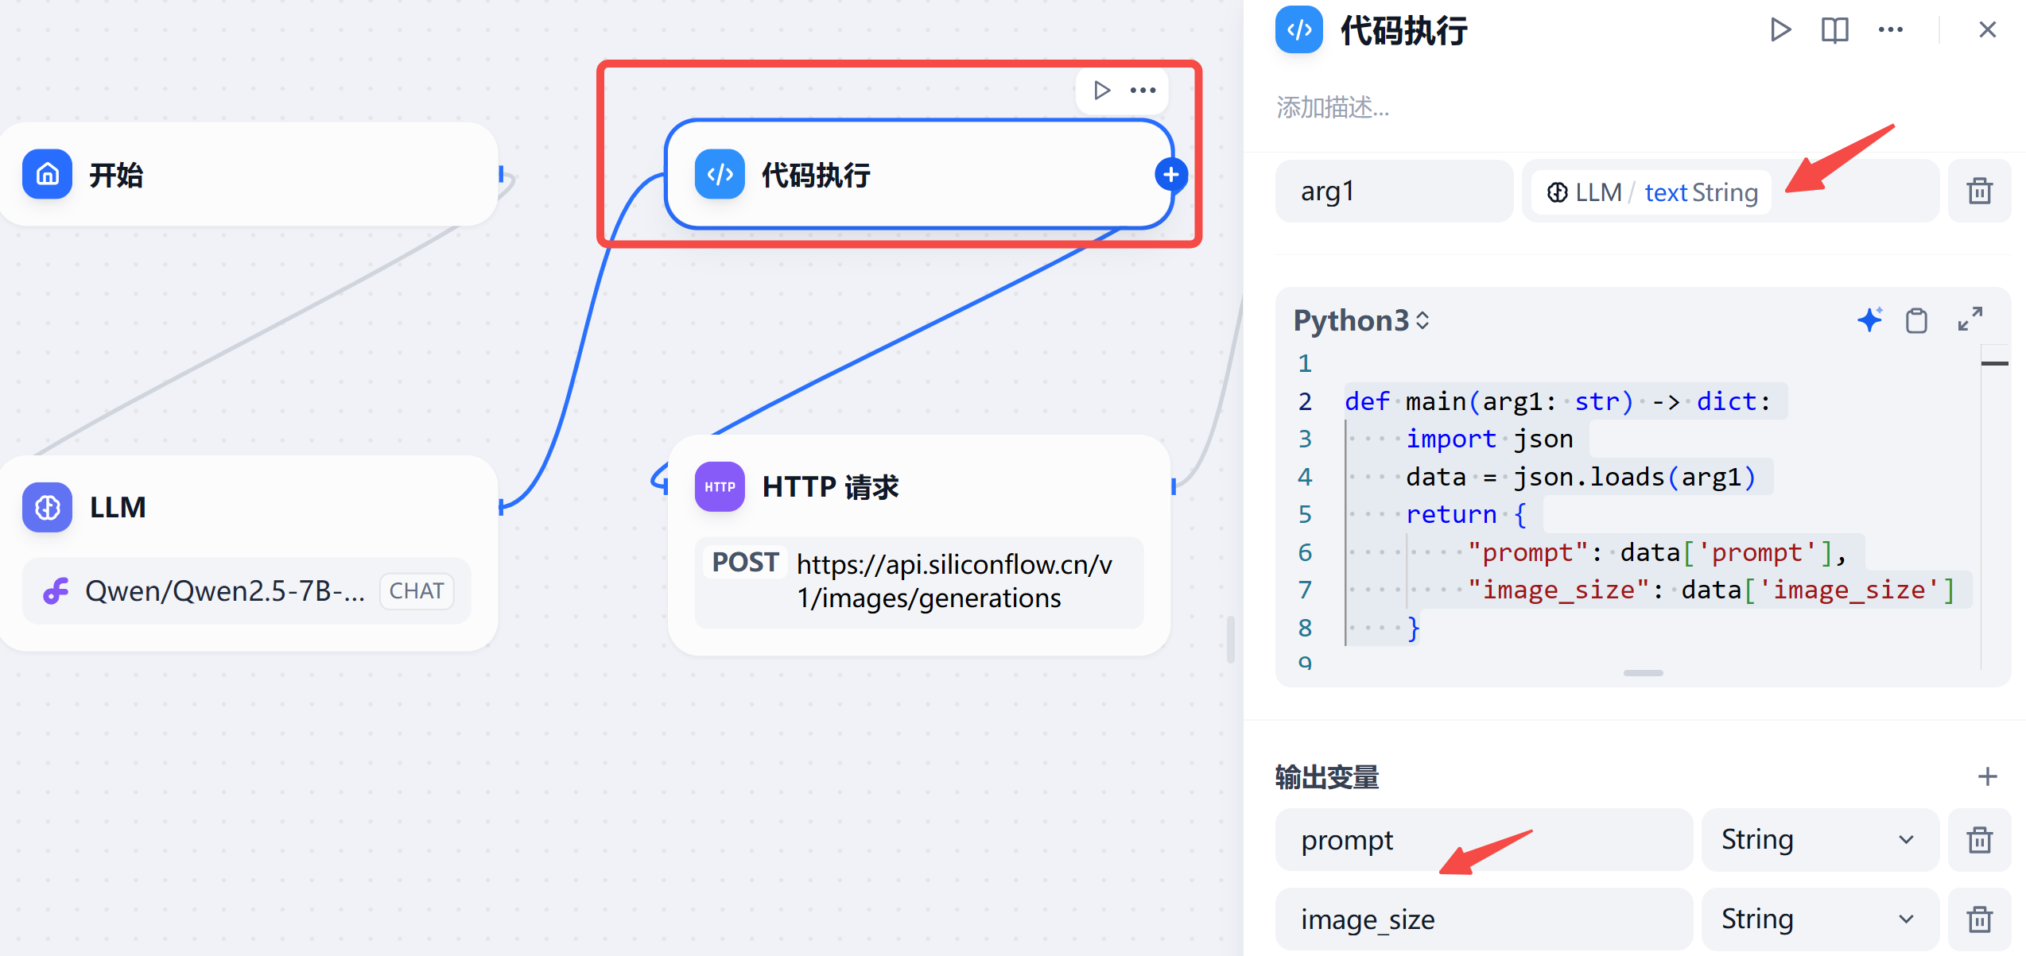Copy code with clipboard icon
Screen dimensions: 2026x956
click(1916, 320)
